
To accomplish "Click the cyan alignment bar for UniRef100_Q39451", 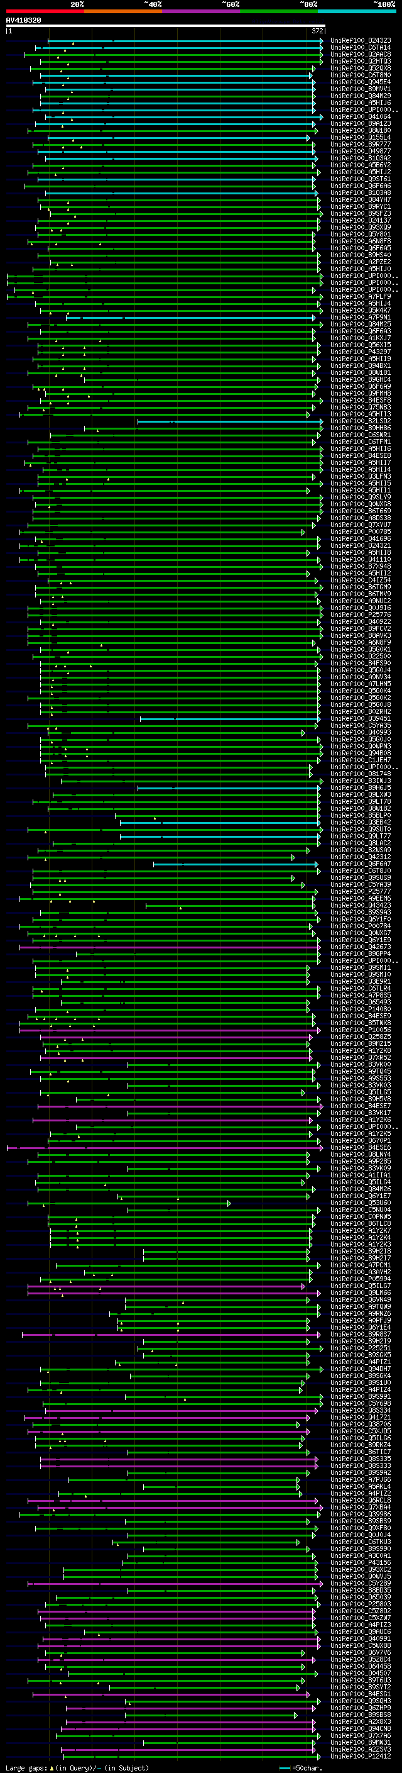I will pyautogui.click(x=230, y=718).
